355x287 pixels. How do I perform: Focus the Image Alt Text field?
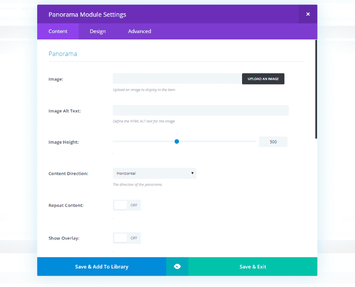(200, 110)
